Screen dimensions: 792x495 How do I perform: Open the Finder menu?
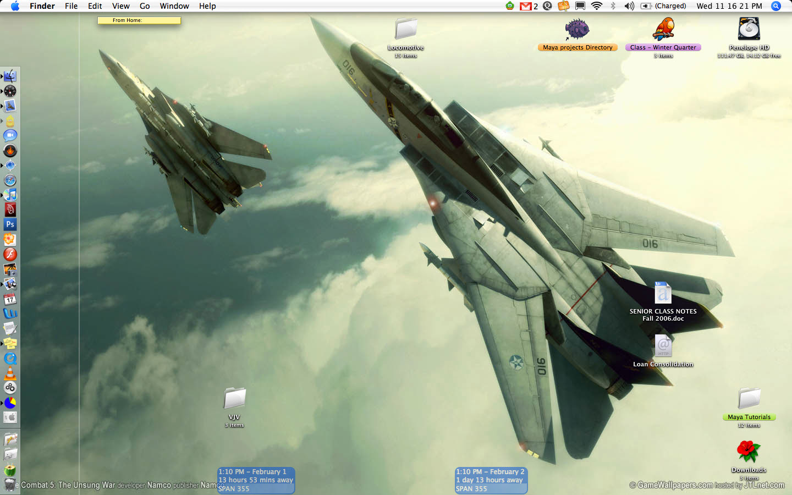click(42, 6)
